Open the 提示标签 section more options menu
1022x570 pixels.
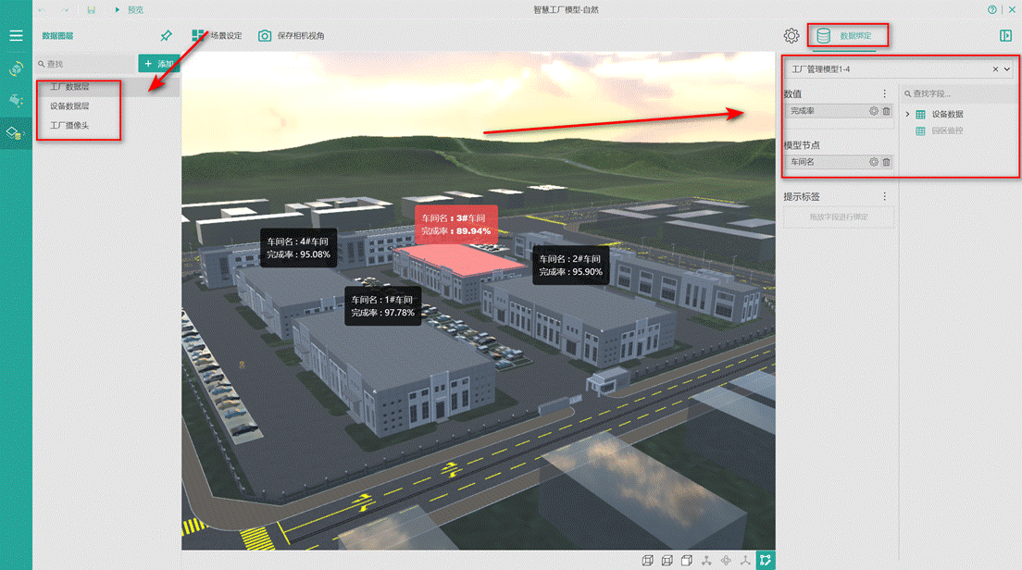coord(884,197)
